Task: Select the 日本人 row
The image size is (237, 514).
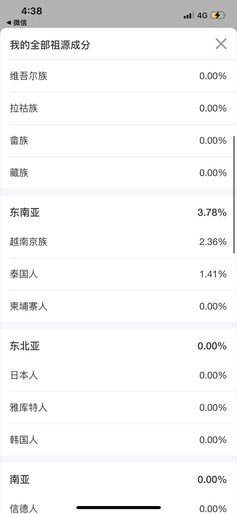Action: click(118, 375)
